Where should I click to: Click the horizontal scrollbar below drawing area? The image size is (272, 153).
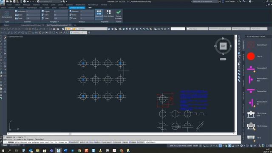(121, 134)
